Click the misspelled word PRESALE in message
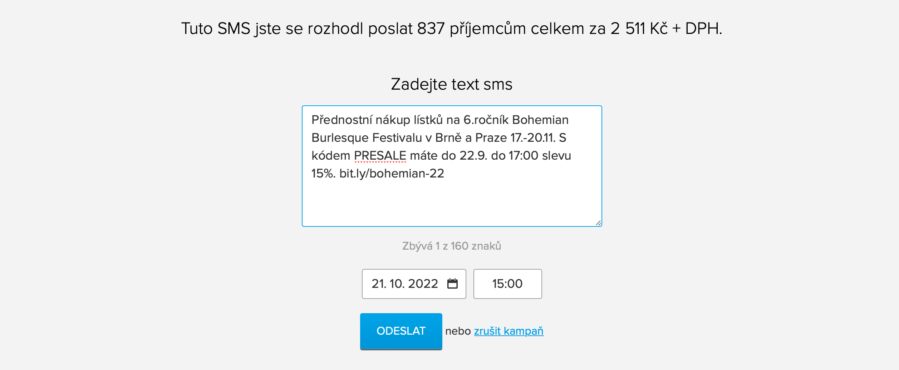 pos(380,156)
